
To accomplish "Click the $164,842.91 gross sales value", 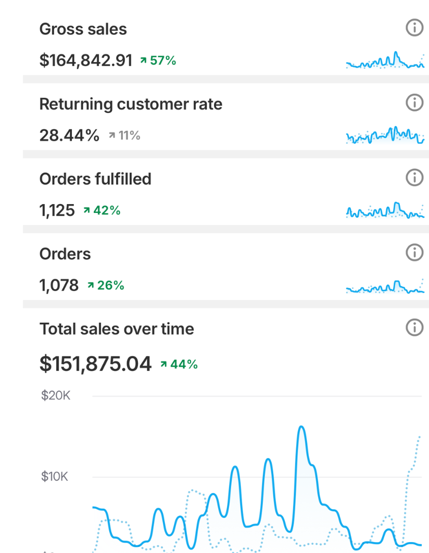I will click(86, 61).
